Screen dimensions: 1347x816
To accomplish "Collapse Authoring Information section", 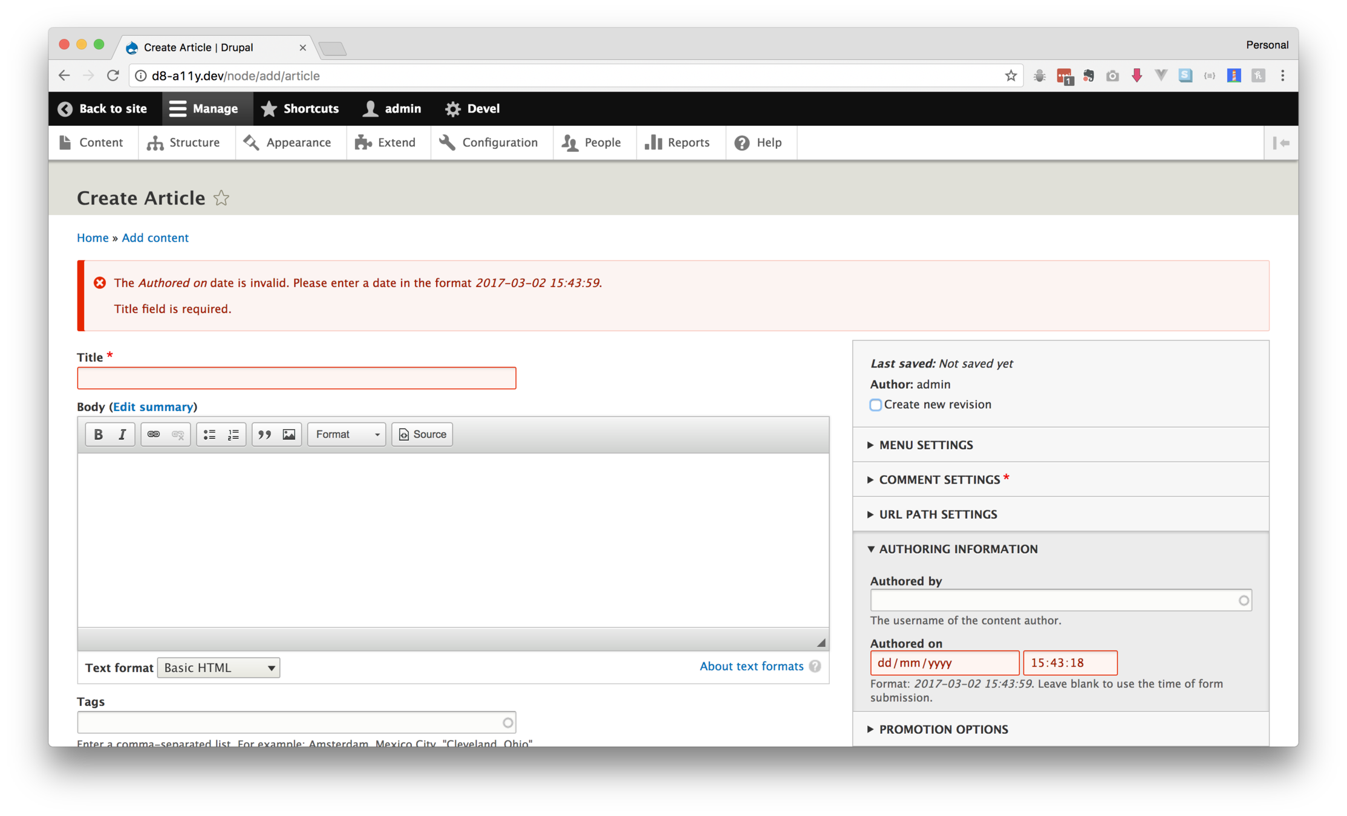I will 957,549.
